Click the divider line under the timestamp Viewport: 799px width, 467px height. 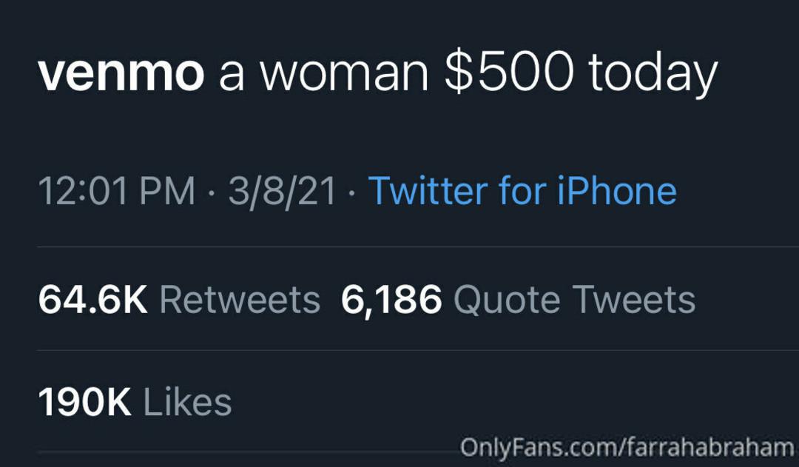click(418, 246)
